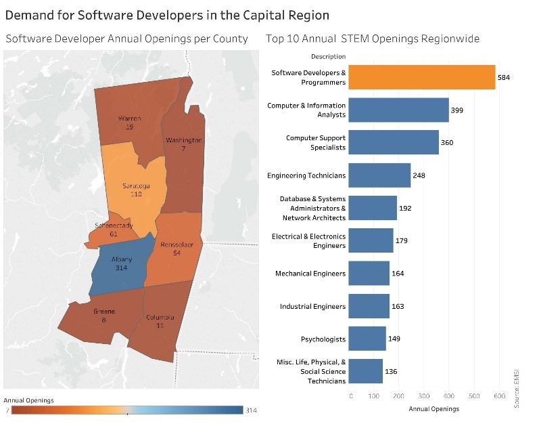Click the Psychologists bar

click(367, 339)
